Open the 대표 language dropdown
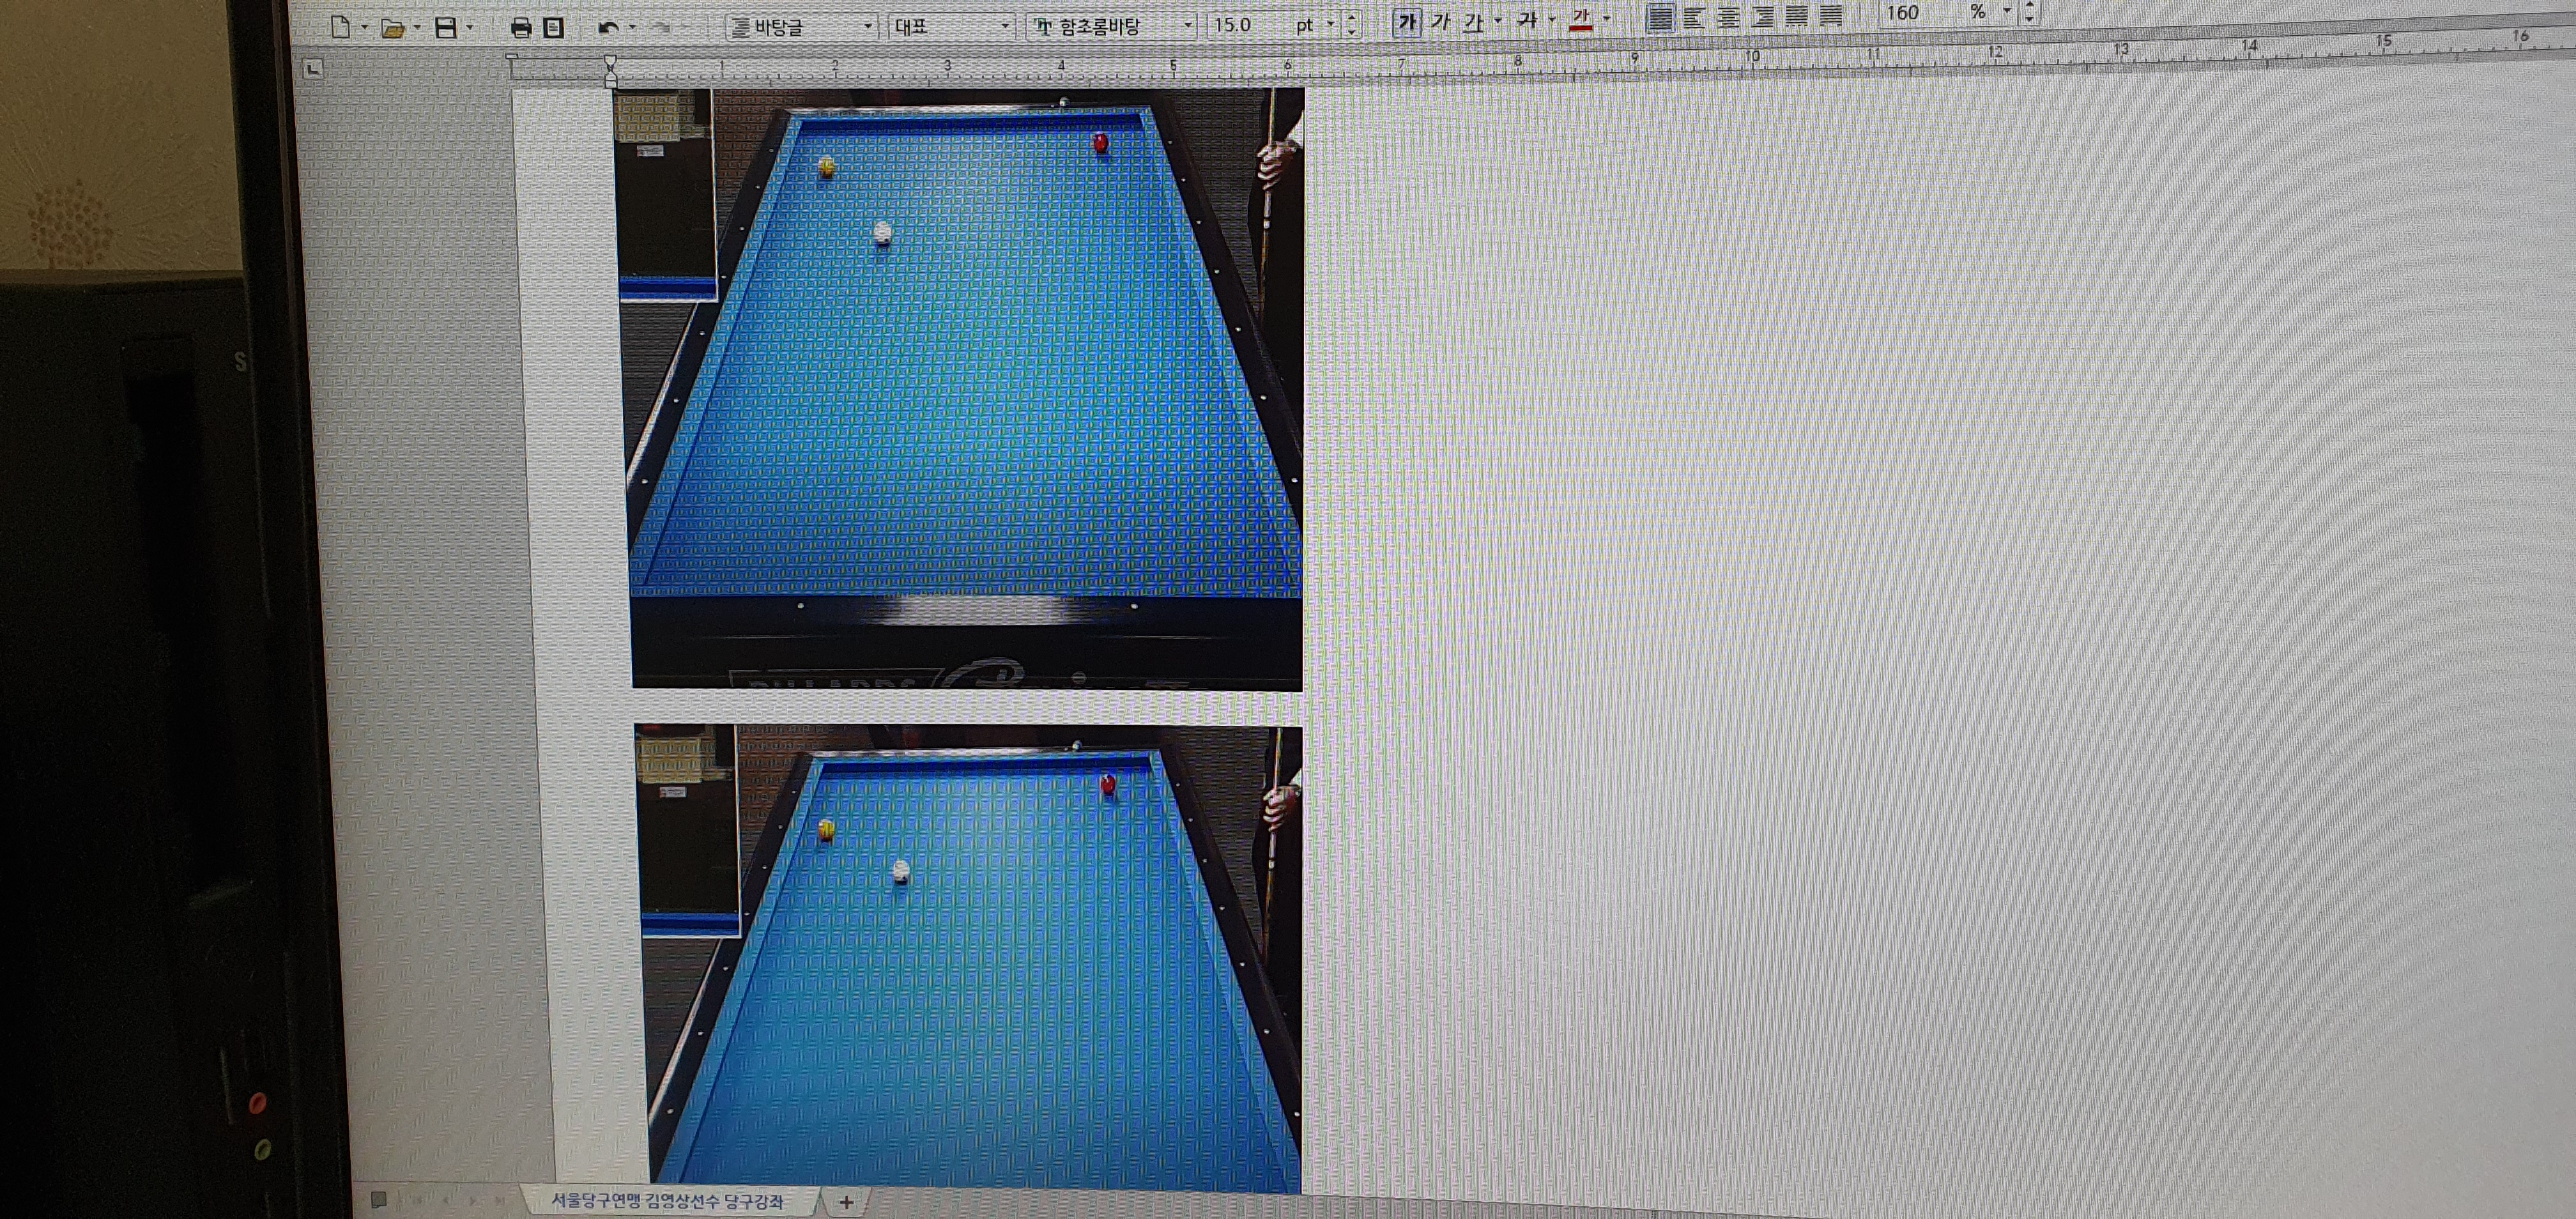The image size is (2576, 1219). click(1005, 27)
